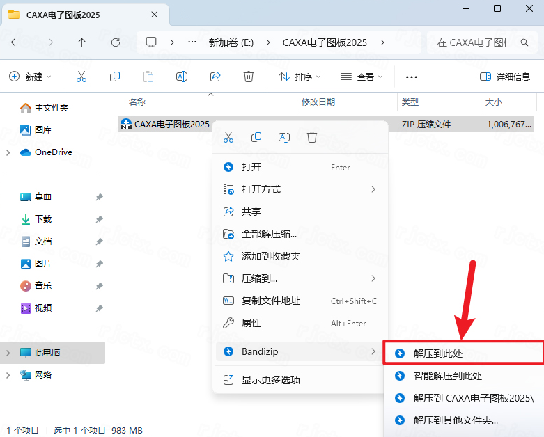The height and width of the screenshot is (437, 544).
Task: Click the rename icon in context menu
Action: 284,137
